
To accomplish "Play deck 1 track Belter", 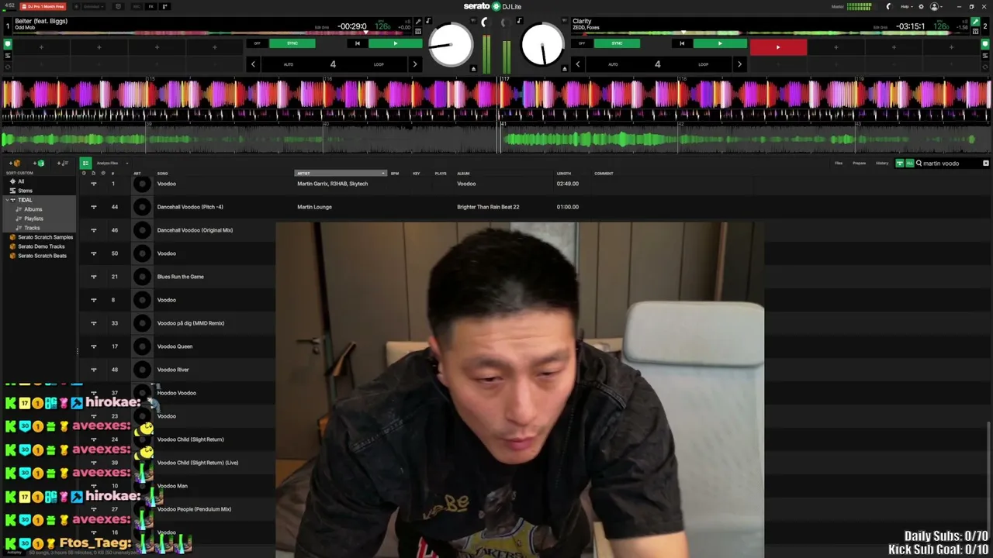I will tap(395, 43).
